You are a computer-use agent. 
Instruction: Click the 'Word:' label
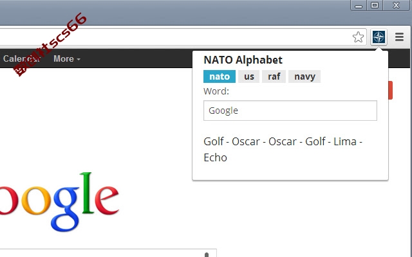(x=216, y=91)
